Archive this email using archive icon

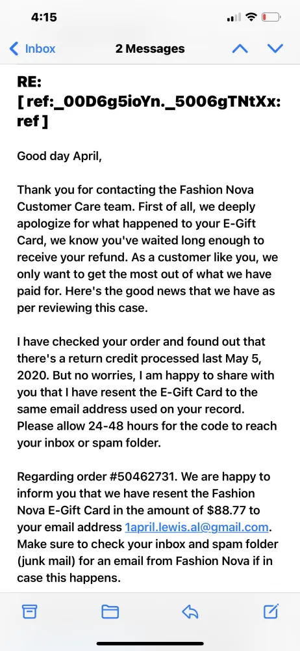tap(29, 611)
